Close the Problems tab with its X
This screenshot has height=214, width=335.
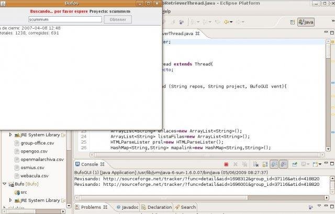pos(105,207)
